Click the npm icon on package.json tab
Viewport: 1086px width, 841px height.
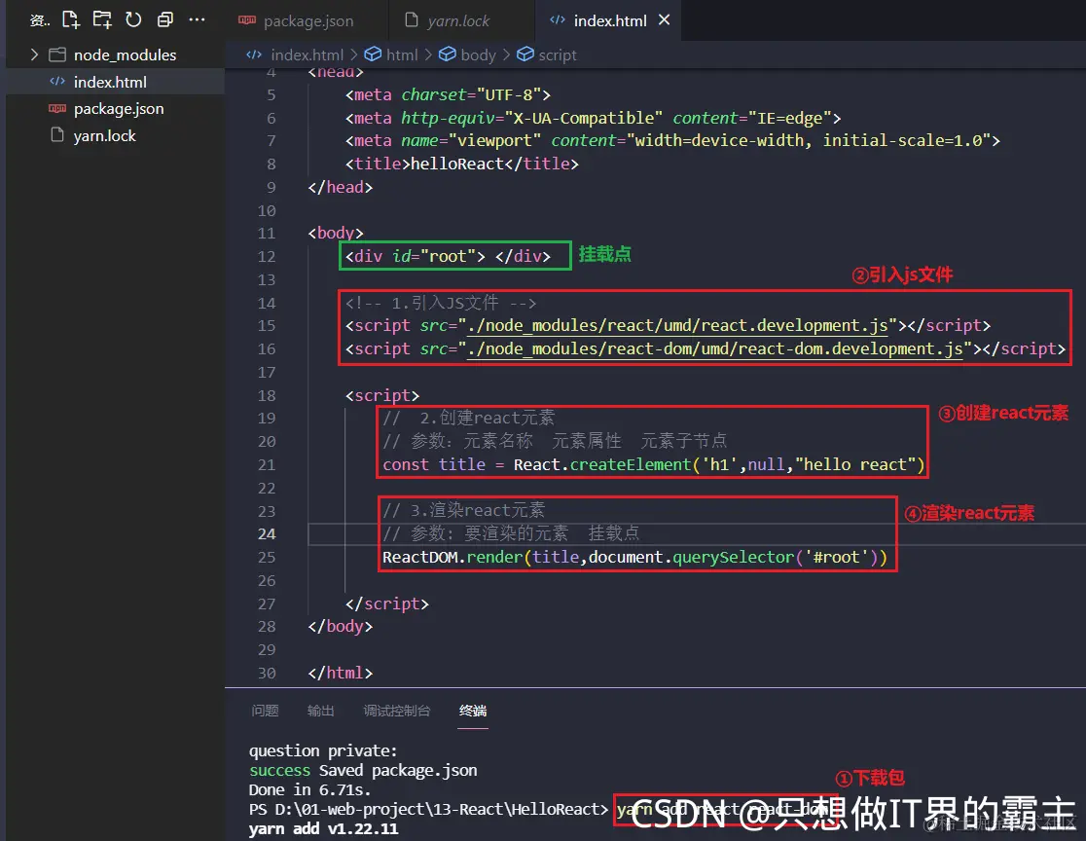[x=246, y=20]
